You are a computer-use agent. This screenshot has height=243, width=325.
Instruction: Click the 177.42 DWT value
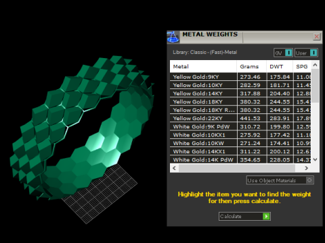[x=280, y=135]
